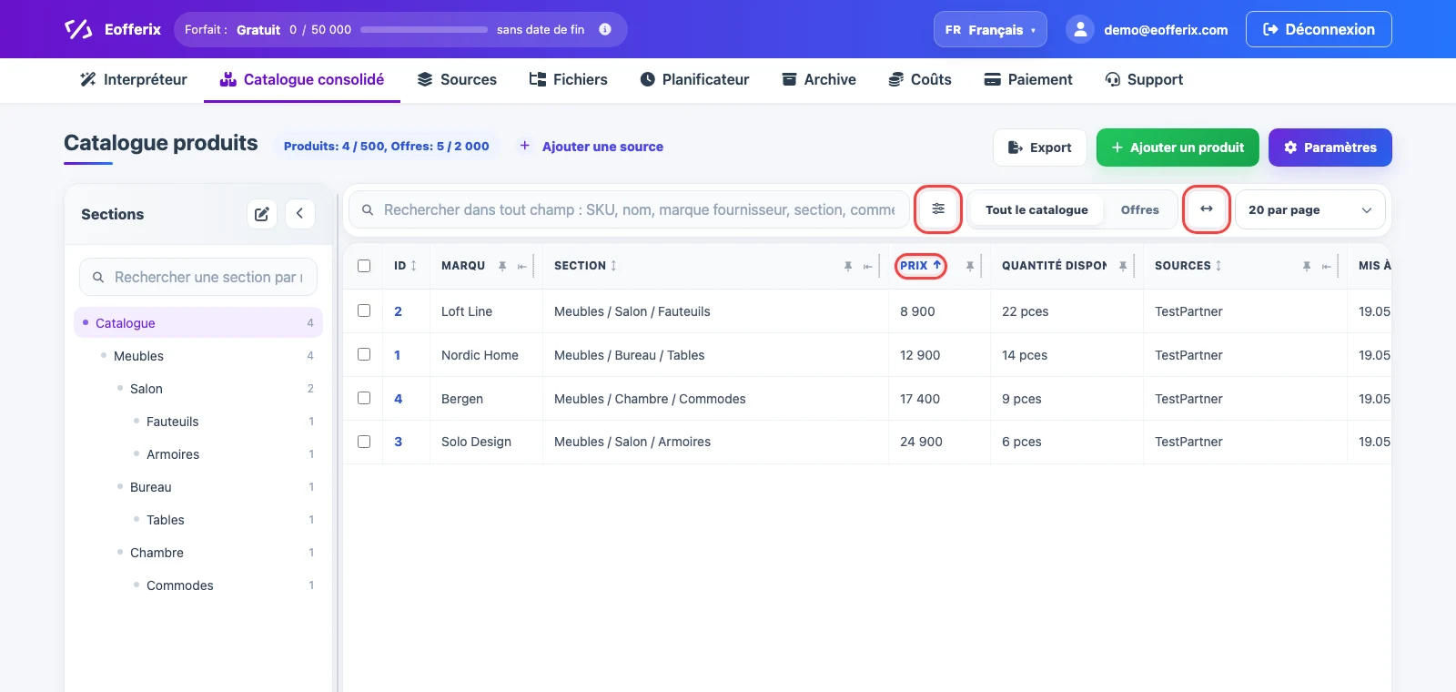Click the fit-width arrows icon

(1207, 209)
